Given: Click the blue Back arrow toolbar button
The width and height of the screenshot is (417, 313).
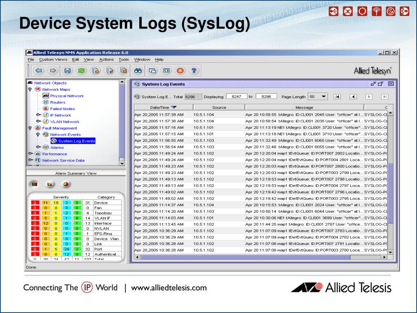Looking at the screenshot, I should [39, 71].
